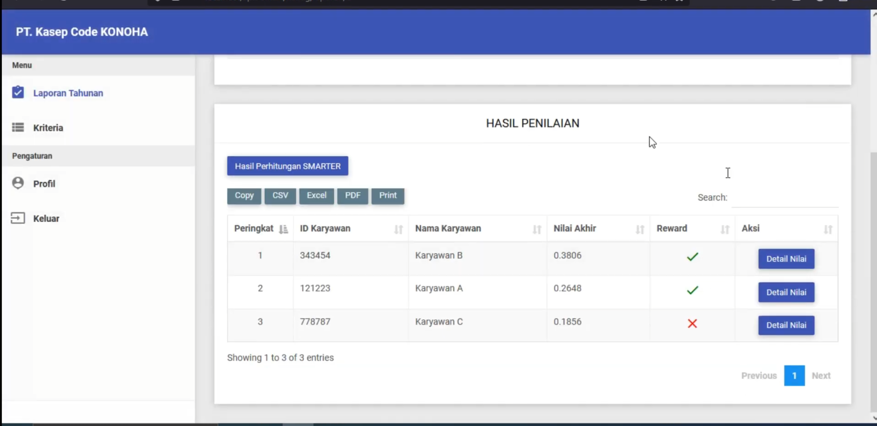877x426 pixels.
Task: Click Next pagination link
Action: click(x=821, y=376)
